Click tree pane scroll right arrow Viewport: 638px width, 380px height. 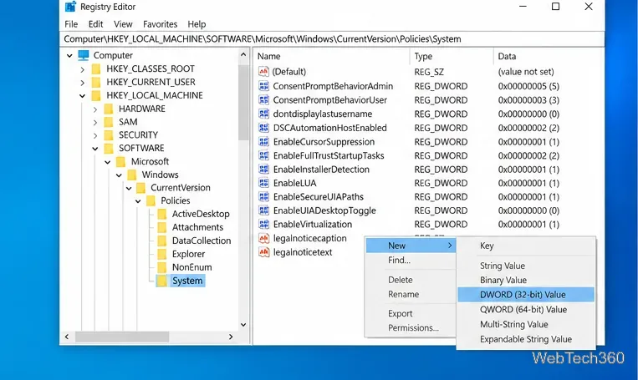pyautogui.click(x=231, y=337)
